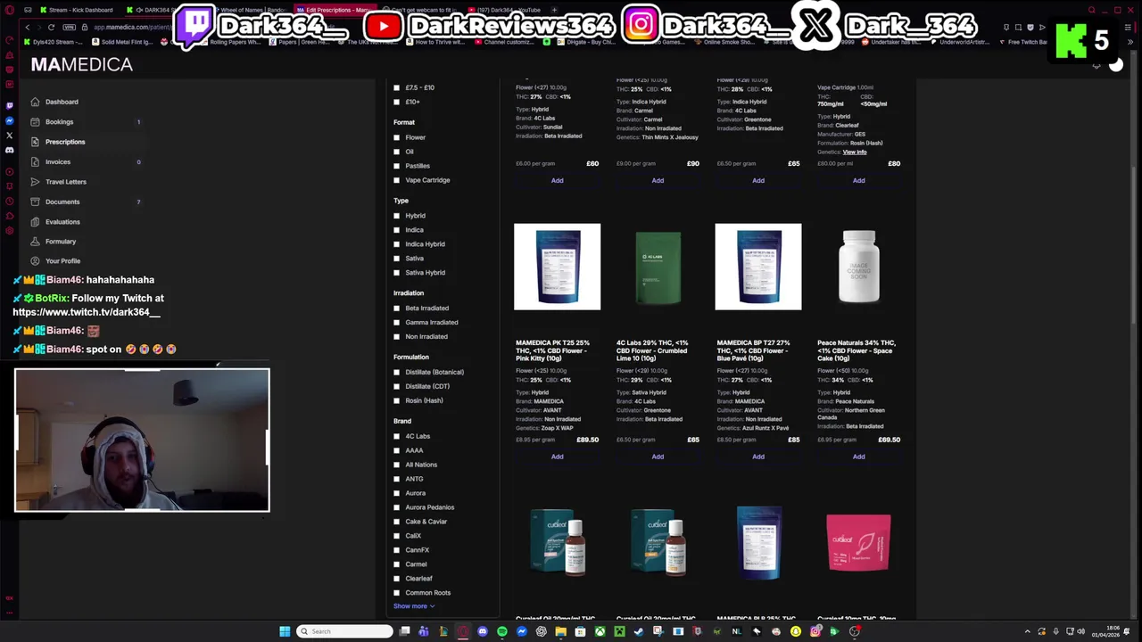This screenshot has width=1142, height=642.
Task: Open Xbox app from the taskbar
Action: pos(600,631)
